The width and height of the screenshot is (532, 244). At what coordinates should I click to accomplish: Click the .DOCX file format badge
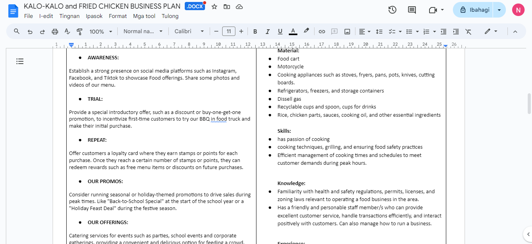tap(194, 7)
